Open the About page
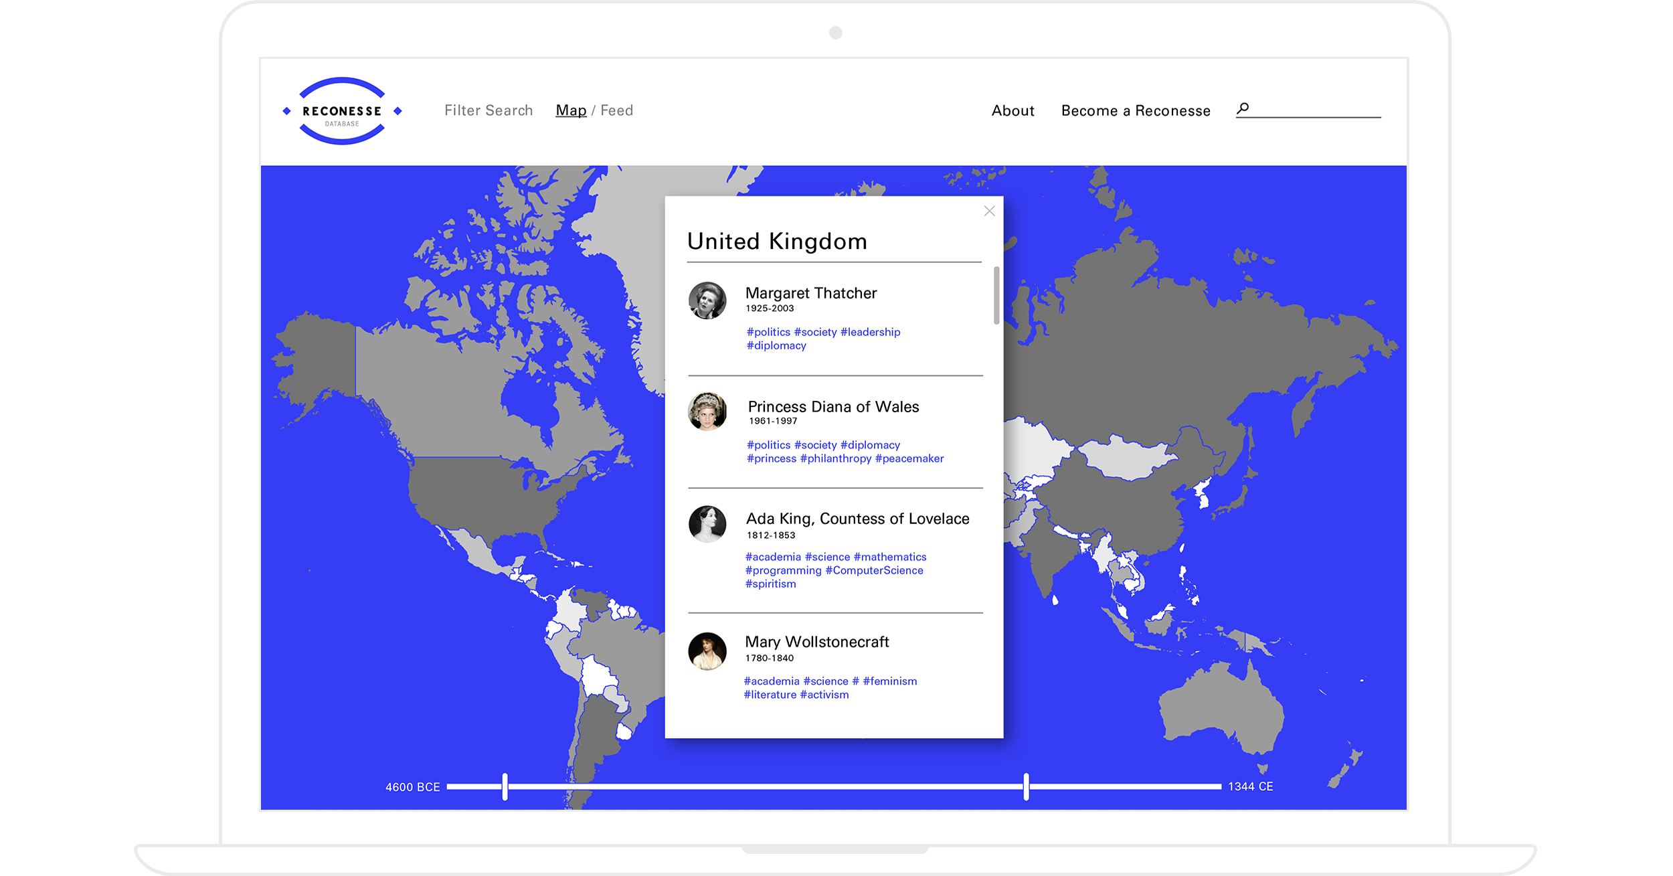 1012,111
